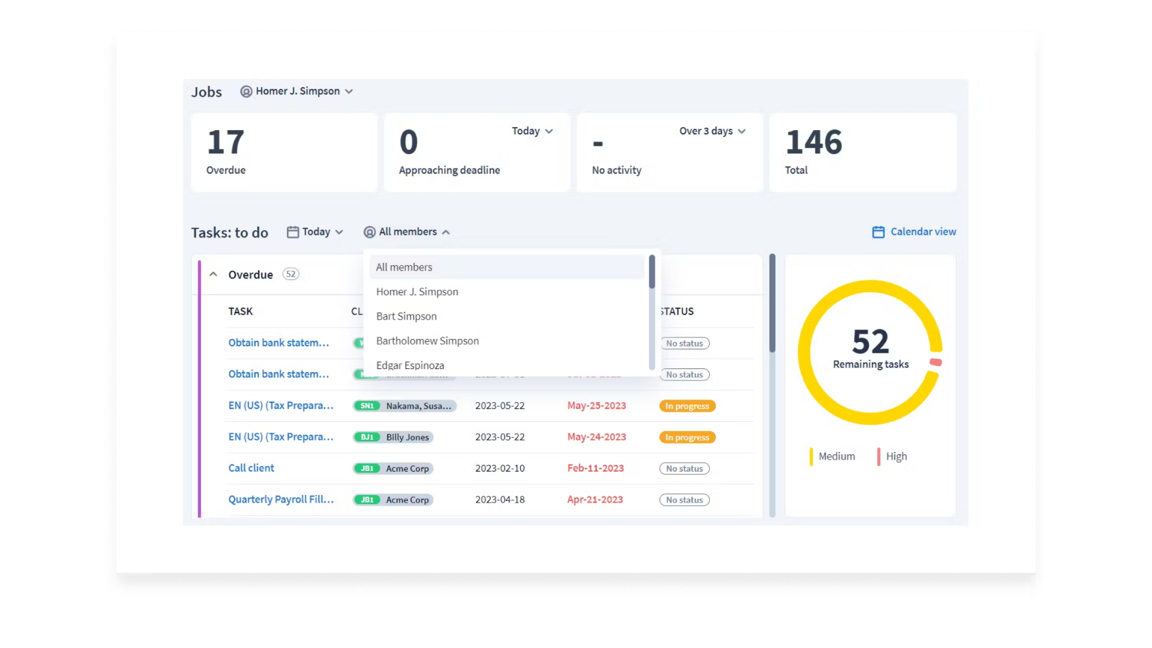
Task: Click the May-24-2023 due date
Action: (x=596, y=437)
